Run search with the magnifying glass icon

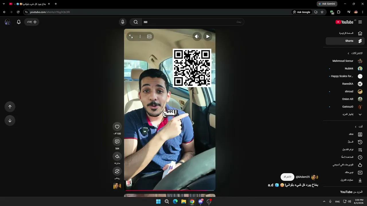(x=136, y=22)
